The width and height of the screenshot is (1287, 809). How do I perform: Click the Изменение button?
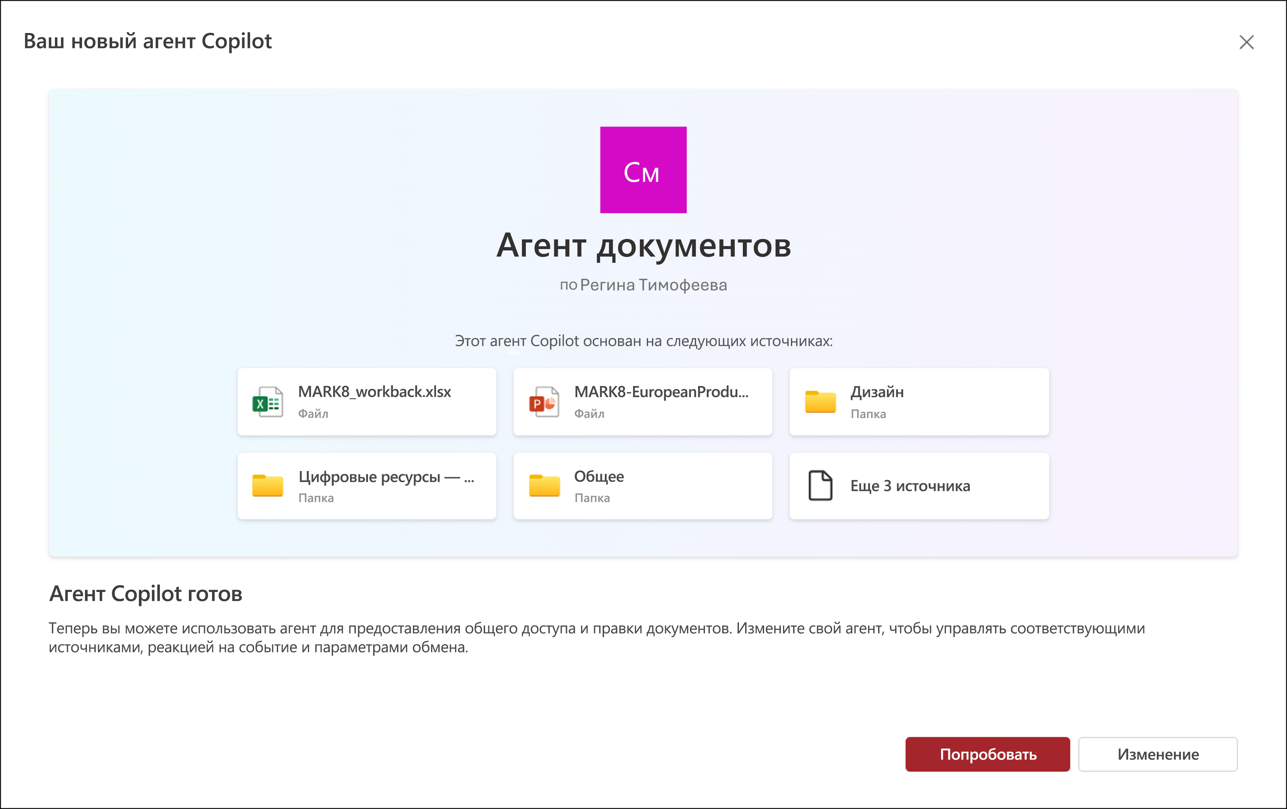click(1158, 754)
